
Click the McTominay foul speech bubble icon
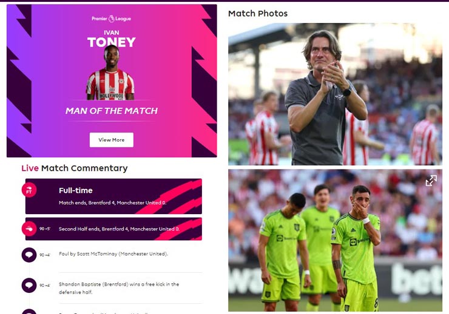[x=29, y=255]
